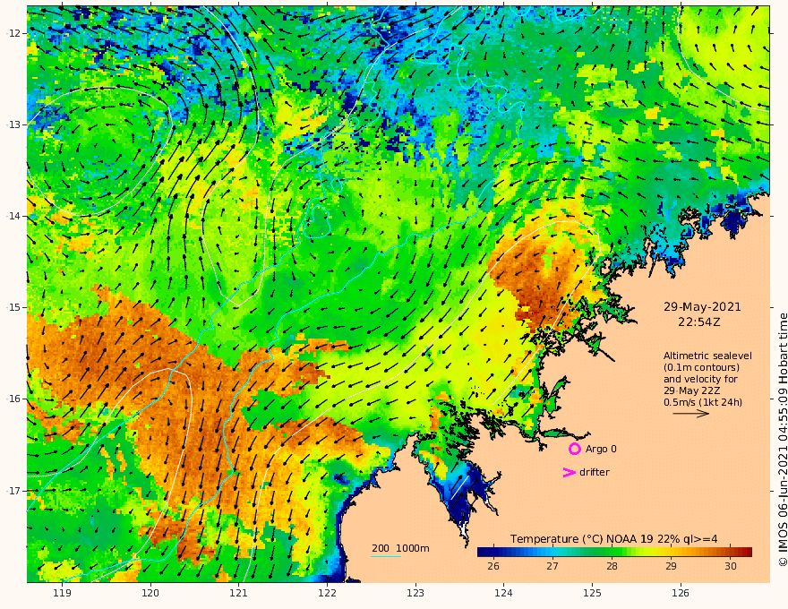Click latitude axis label -16
788x609 pixels.
[14, 399]
